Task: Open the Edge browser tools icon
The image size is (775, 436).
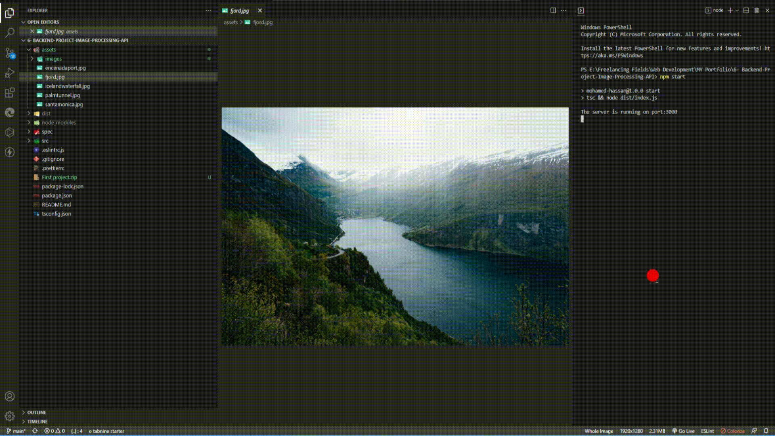Action: tap(10, 113)
